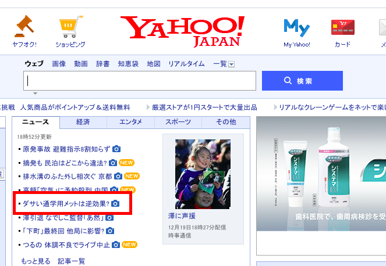
Task: Open the ヤフオク! auction hammer icon
Action: point(24,26)
